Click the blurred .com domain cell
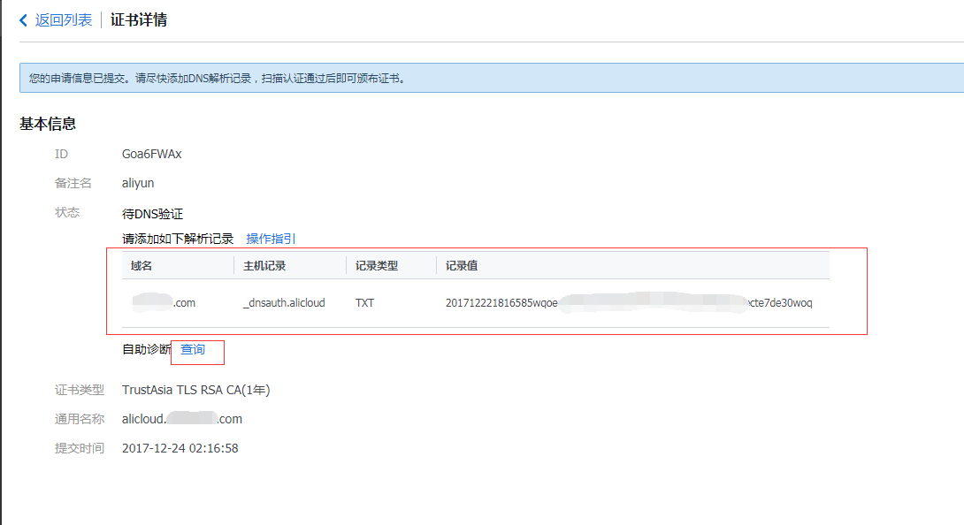 164,303
